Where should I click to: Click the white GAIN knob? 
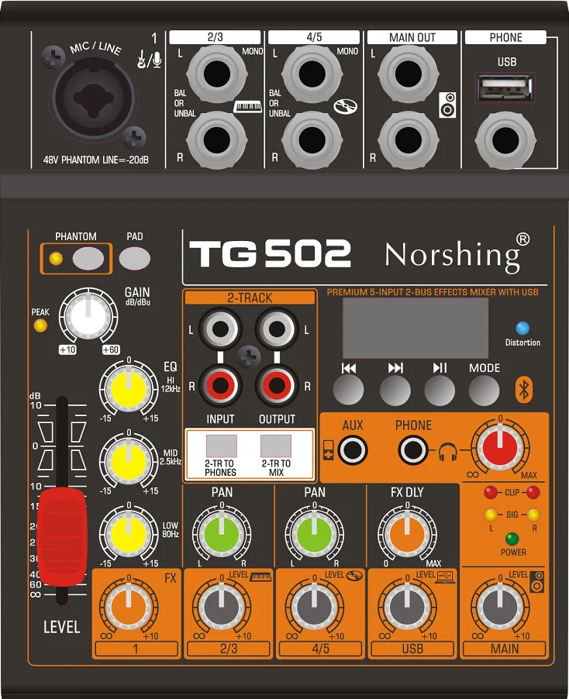click(88, 316)
